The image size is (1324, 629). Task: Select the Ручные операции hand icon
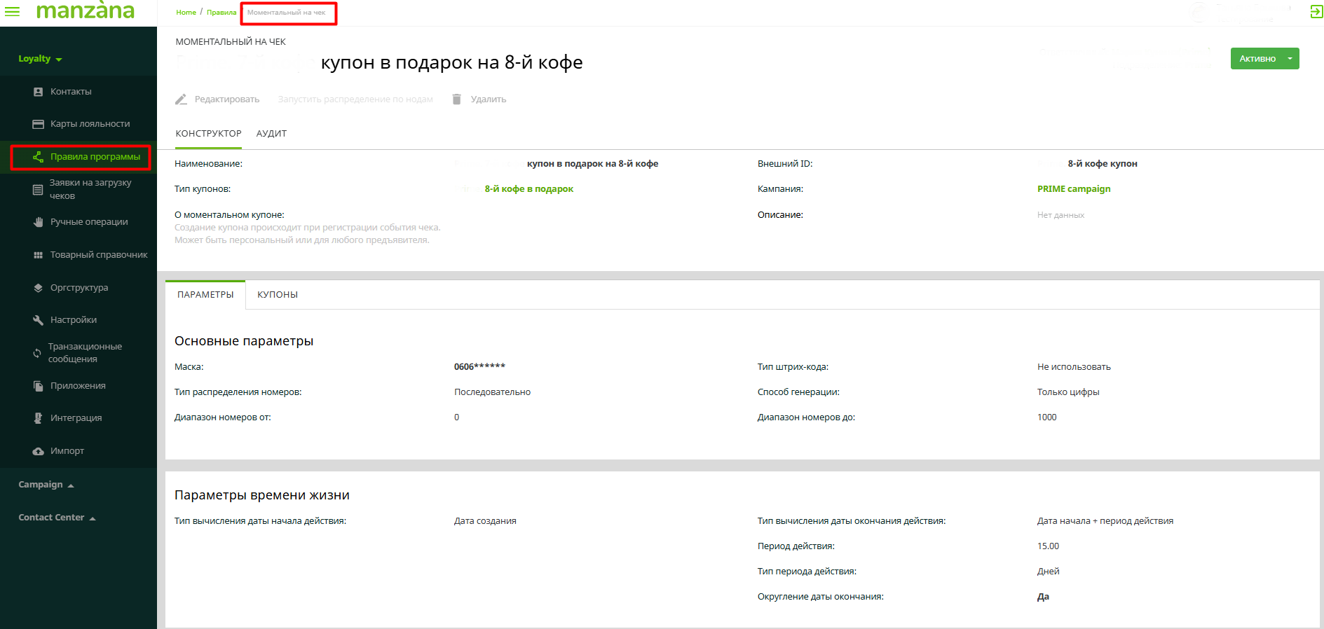38,222
